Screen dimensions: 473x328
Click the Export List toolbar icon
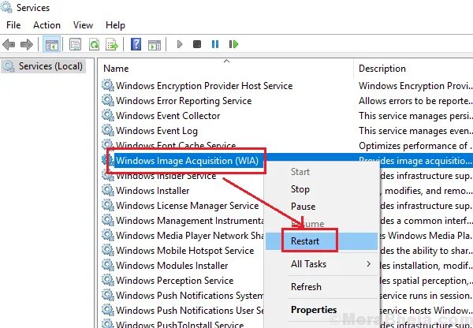coord(112,45)
